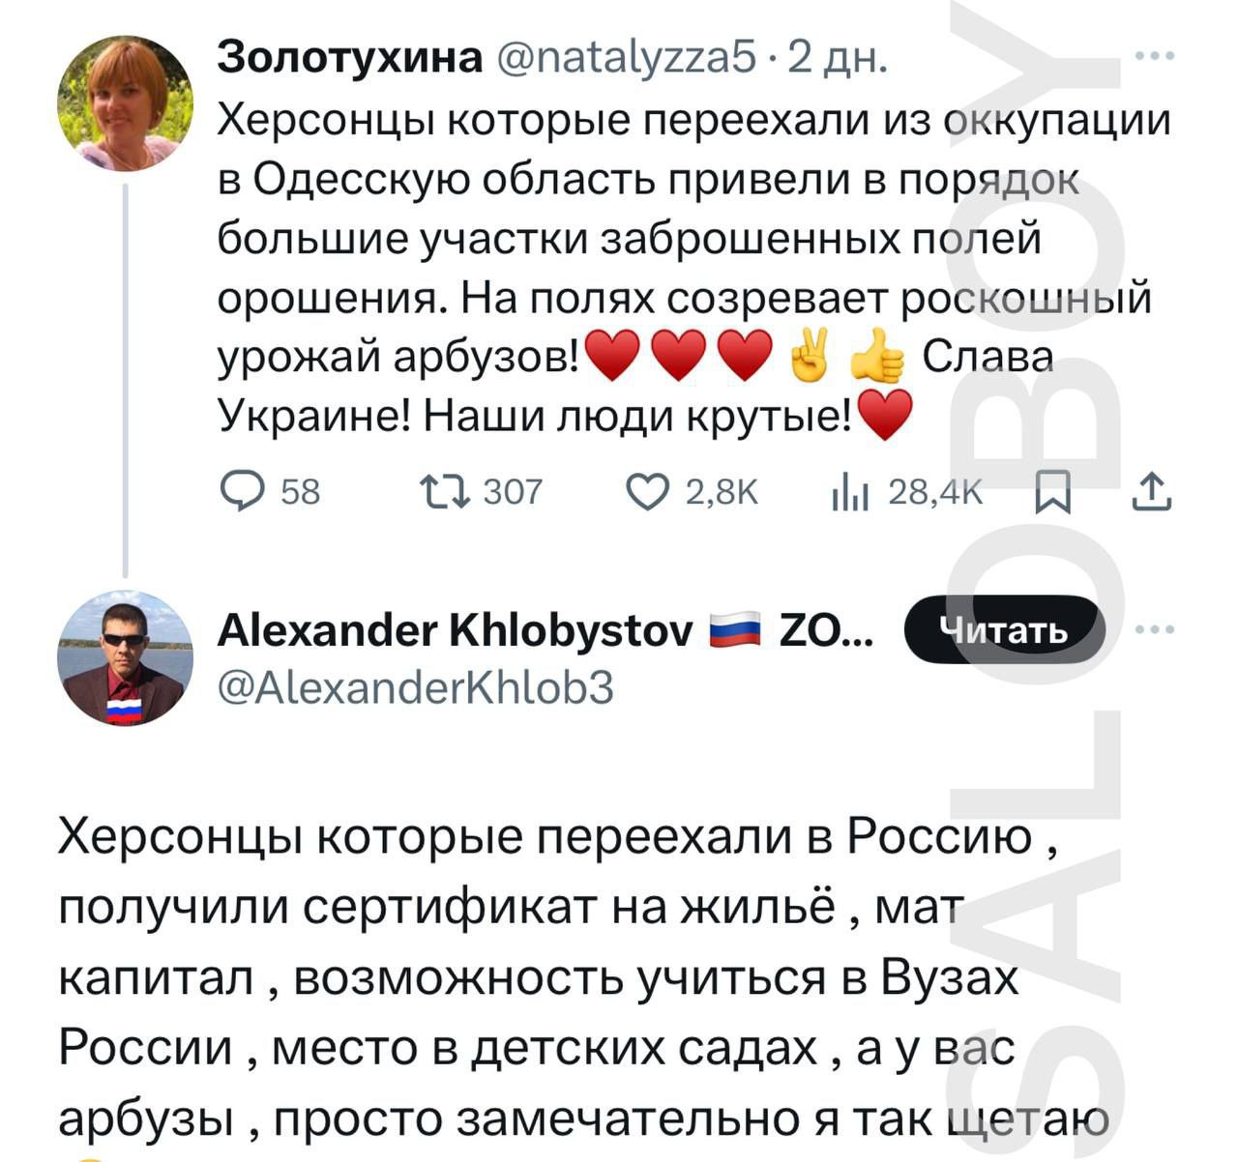The height and width of the screenshot is (1162, 1238).
Task: Open Золотухина's profile picture
Action: tap(126, 103)
